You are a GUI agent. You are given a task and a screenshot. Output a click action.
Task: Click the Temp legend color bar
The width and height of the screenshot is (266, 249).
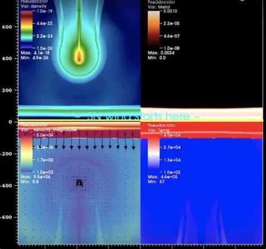[154, 153]
